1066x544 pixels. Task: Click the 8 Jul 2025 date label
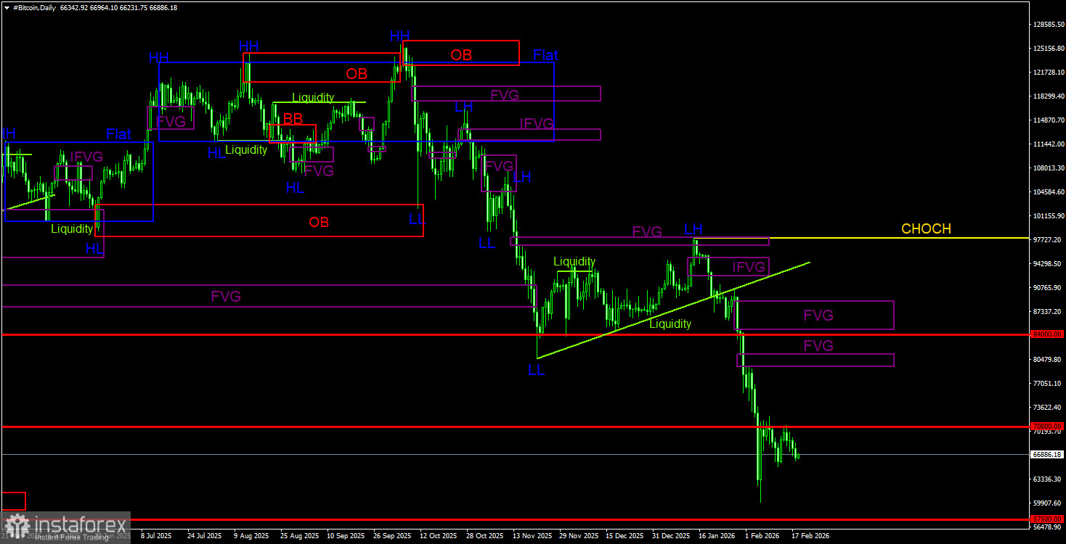point(156,536)
